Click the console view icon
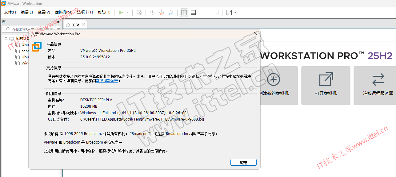Image resolution: width=396 pixels, height=177 pixels. (216, 13)
